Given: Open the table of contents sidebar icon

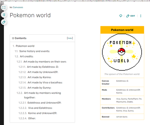Looking at the screenshot, I should pos(4,15).
